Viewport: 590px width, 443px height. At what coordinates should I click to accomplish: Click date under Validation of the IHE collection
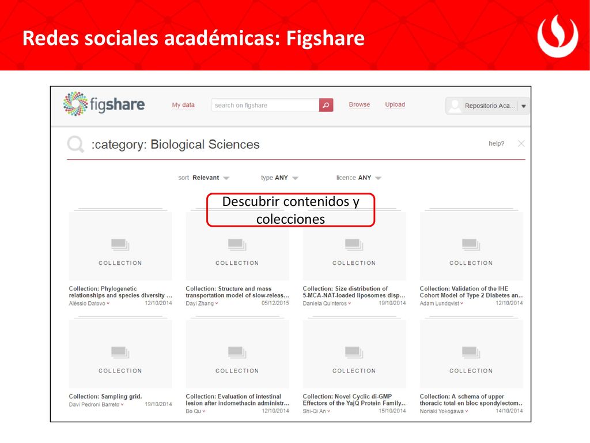[x=509, y=303]
